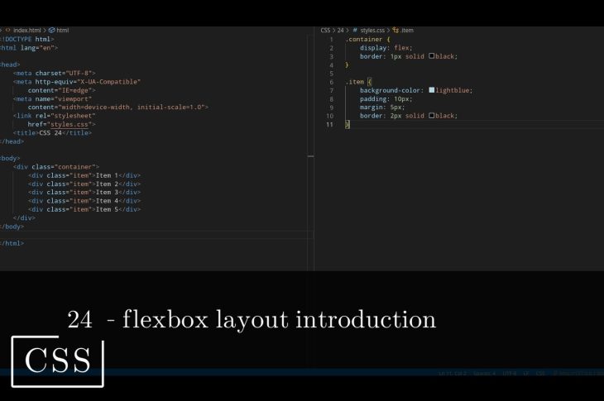Click the .item symbol icon in breadcrumb

click(x=395, y=30)
